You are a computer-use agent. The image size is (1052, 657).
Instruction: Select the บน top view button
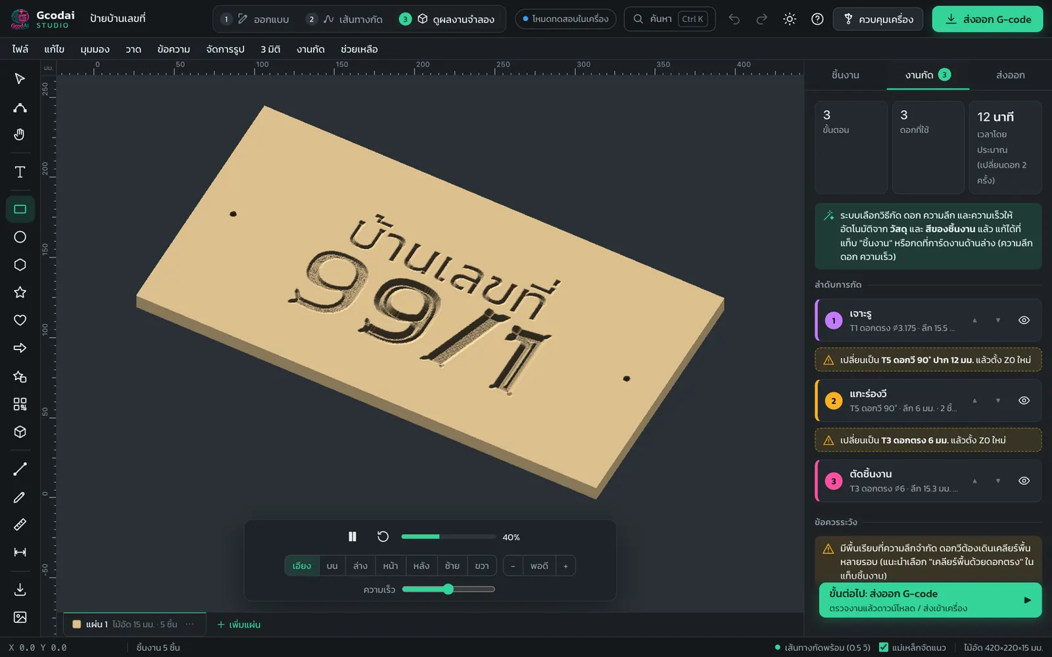[332, 566]
